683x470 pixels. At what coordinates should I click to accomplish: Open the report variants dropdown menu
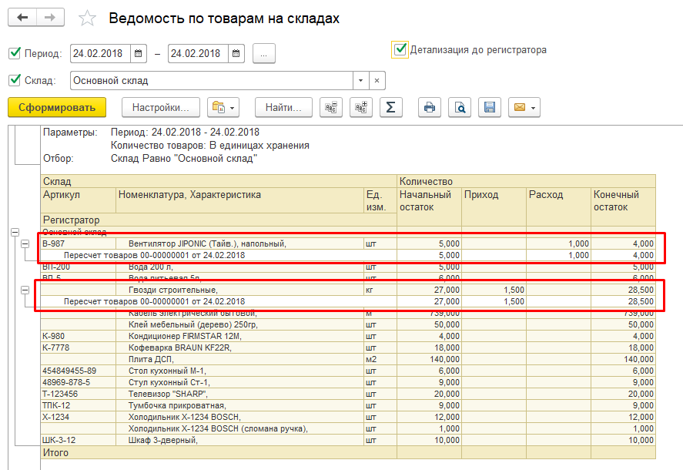[225, 107]
